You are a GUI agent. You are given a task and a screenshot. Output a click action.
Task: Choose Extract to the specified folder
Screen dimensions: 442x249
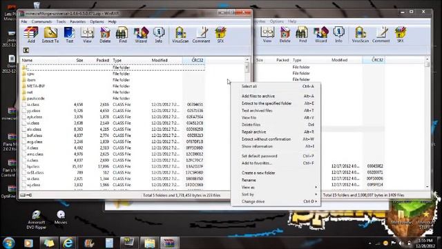[276, 104]
